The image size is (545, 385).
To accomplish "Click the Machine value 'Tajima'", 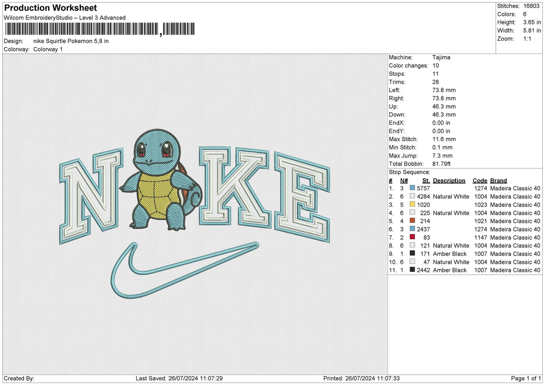I will pos(441,58).
